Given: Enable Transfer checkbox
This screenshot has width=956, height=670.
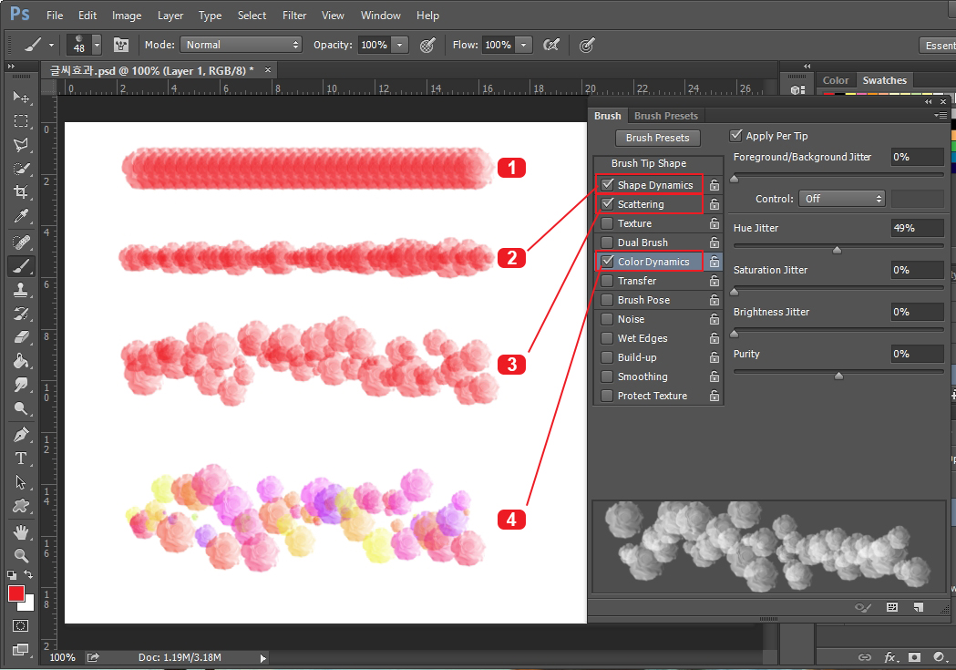Looking at the screenshot, I should click(607, 281).
